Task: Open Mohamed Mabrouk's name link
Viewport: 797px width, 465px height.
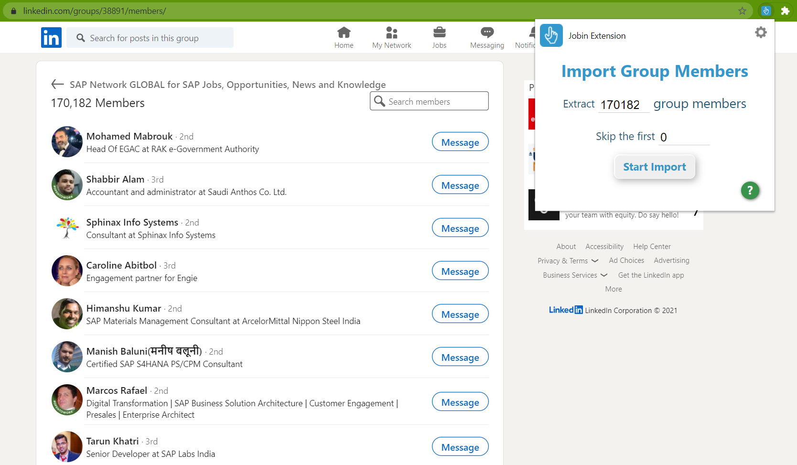Action: click(x=129, y=136)
